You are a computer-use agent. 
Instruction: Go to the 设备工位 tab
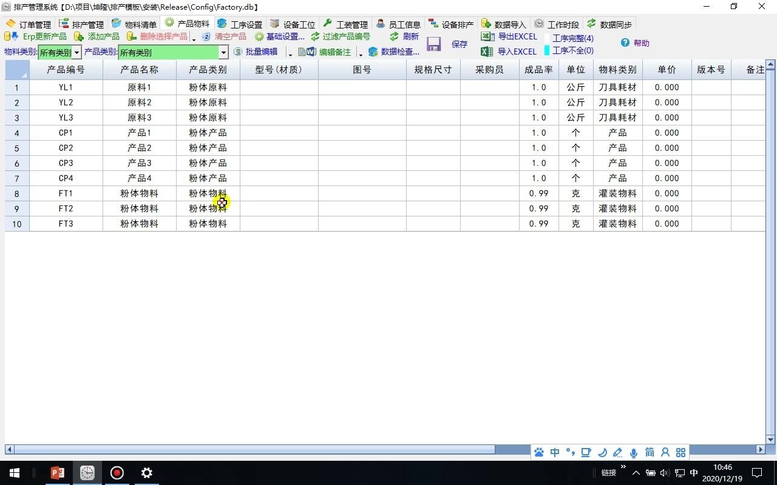293,24
